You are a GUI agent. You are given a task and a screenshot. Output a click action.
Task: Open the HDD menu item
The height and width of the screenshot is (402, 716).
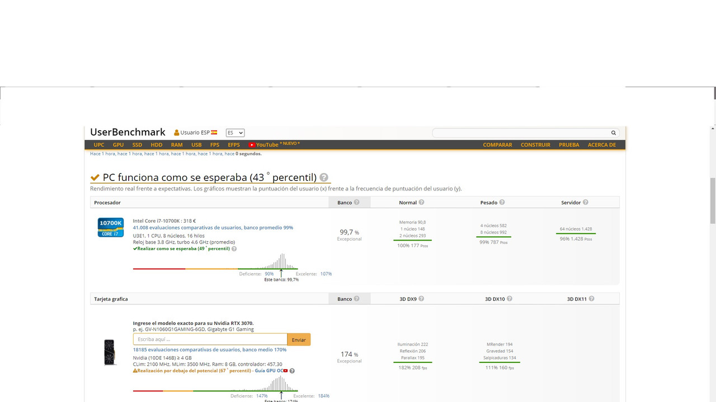click(x=157, y=145)
